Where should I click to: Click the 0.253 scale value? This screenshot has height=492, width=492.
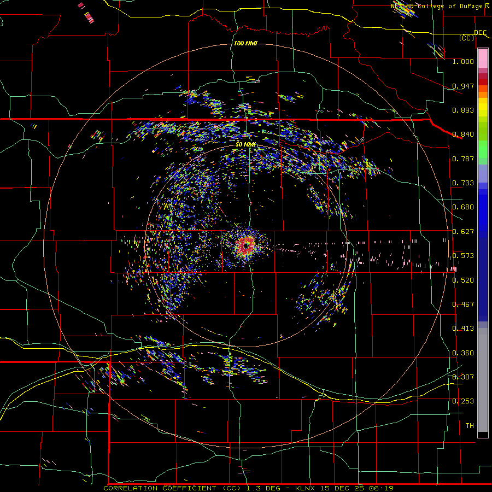[463, 401]
